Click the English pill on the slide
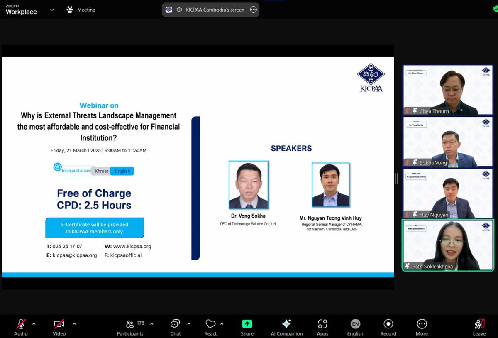The height and width of the screenshot is (338, 498). [122, 171]
